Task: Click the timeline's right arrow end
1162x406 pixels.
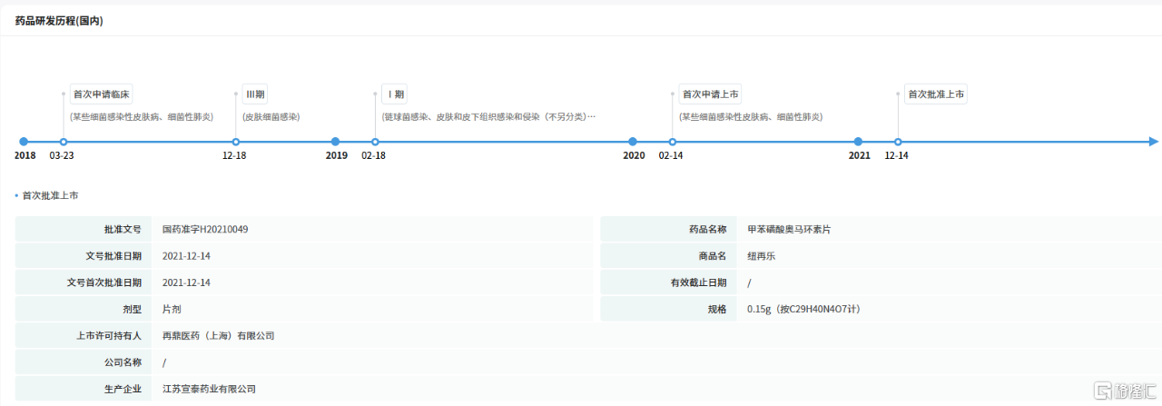Action: [1152, 142]
